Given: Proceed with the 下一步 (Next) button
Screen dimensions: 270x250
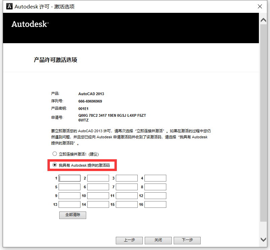Looking at the screenshot, I should [x=187, y=240].
